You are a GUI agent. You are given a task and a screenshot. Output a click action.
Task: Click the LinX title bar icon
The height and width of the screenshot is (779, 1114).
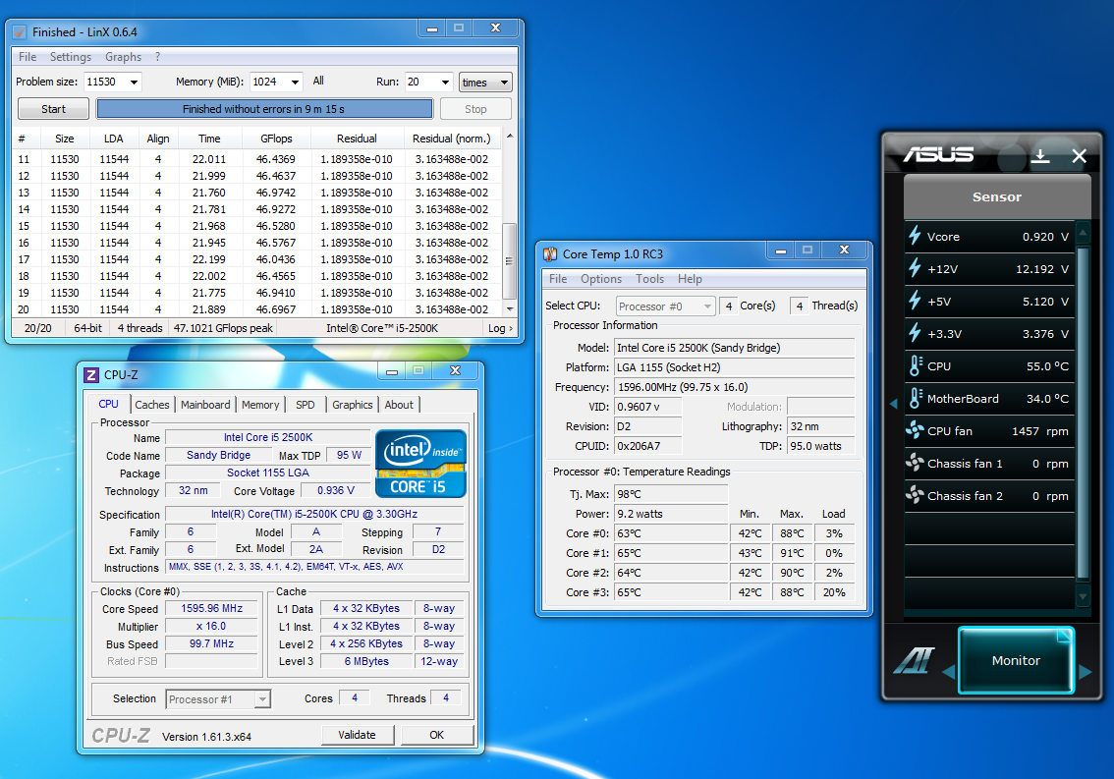click(20, 32)
